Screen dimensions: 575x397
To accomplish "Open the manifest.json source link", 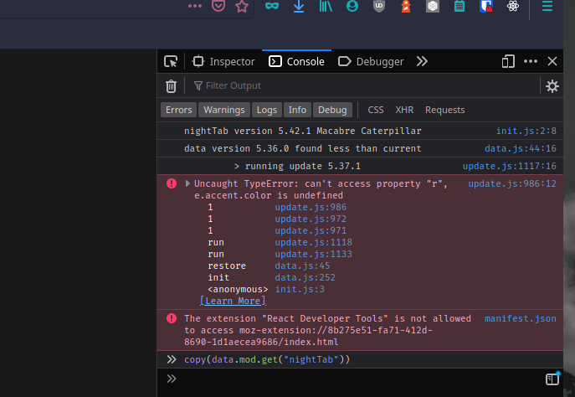I will click(521, 318).
